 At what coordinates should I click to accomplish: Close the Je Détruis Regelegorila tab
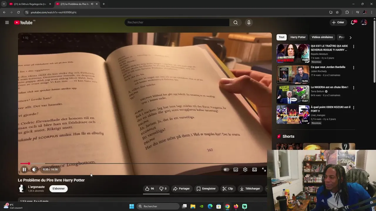pos(50,4)
